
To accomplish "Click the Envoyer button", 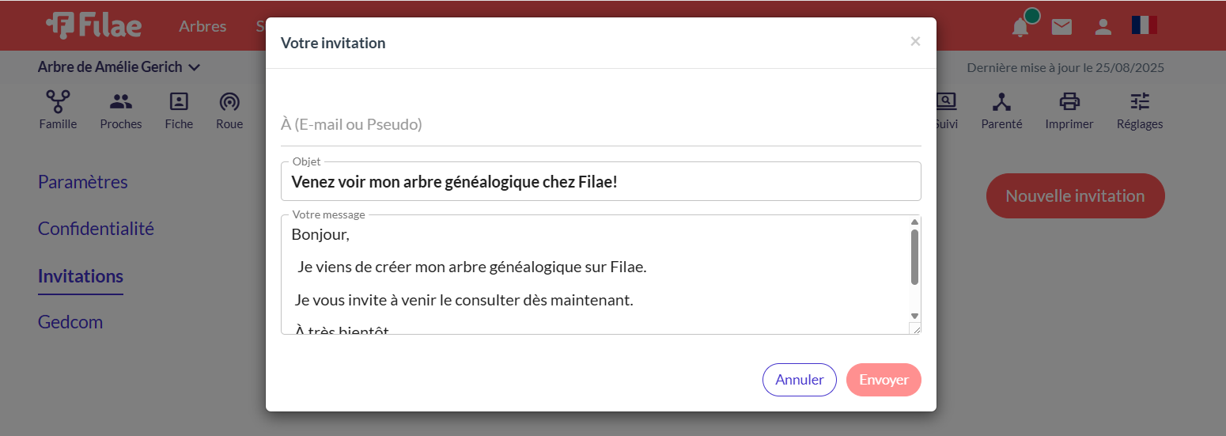I will [x=884, y=380].
